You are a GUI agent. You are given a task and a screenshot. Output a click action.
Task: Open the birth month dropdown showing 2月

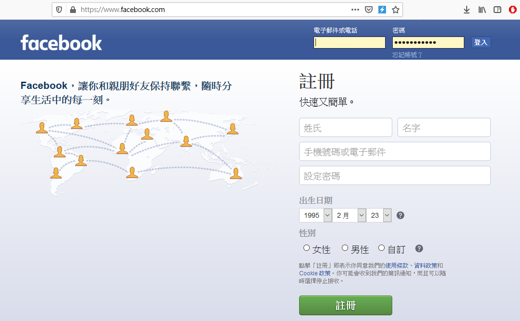(x=349, y=215)
